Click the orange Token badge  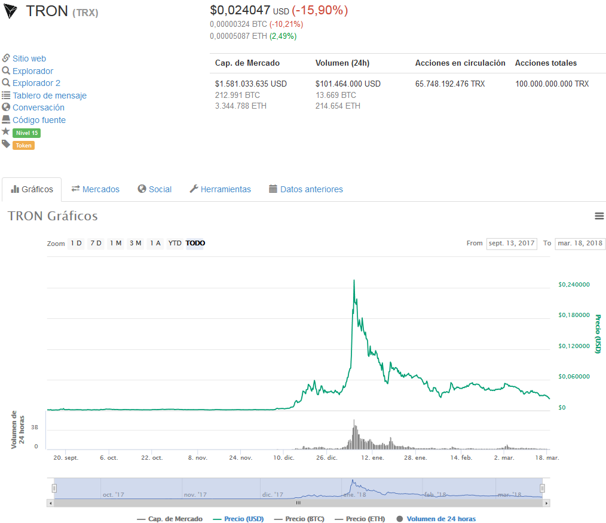coord(23,146)
